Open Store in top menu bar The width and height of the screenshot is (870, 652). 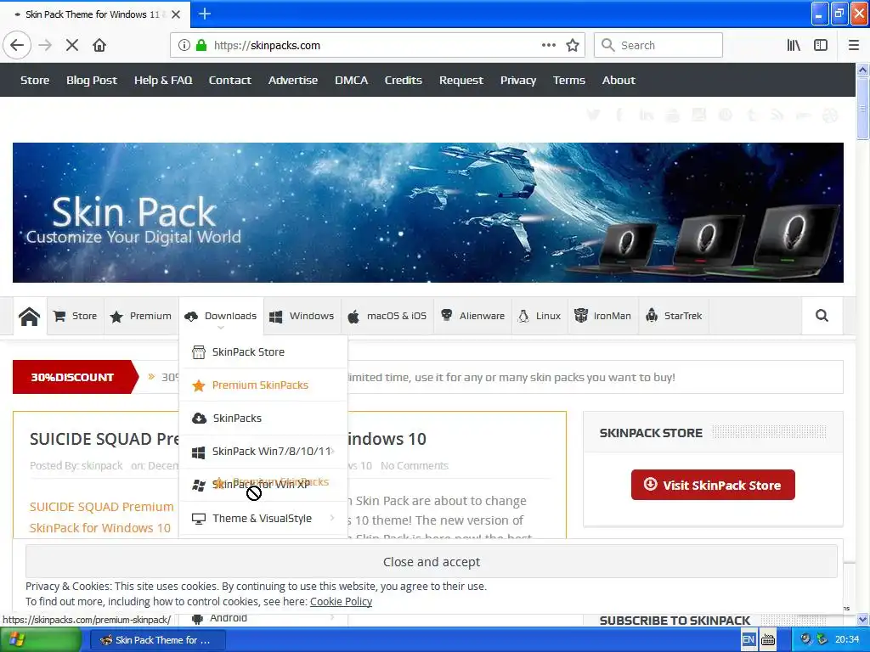coord(35,81)
